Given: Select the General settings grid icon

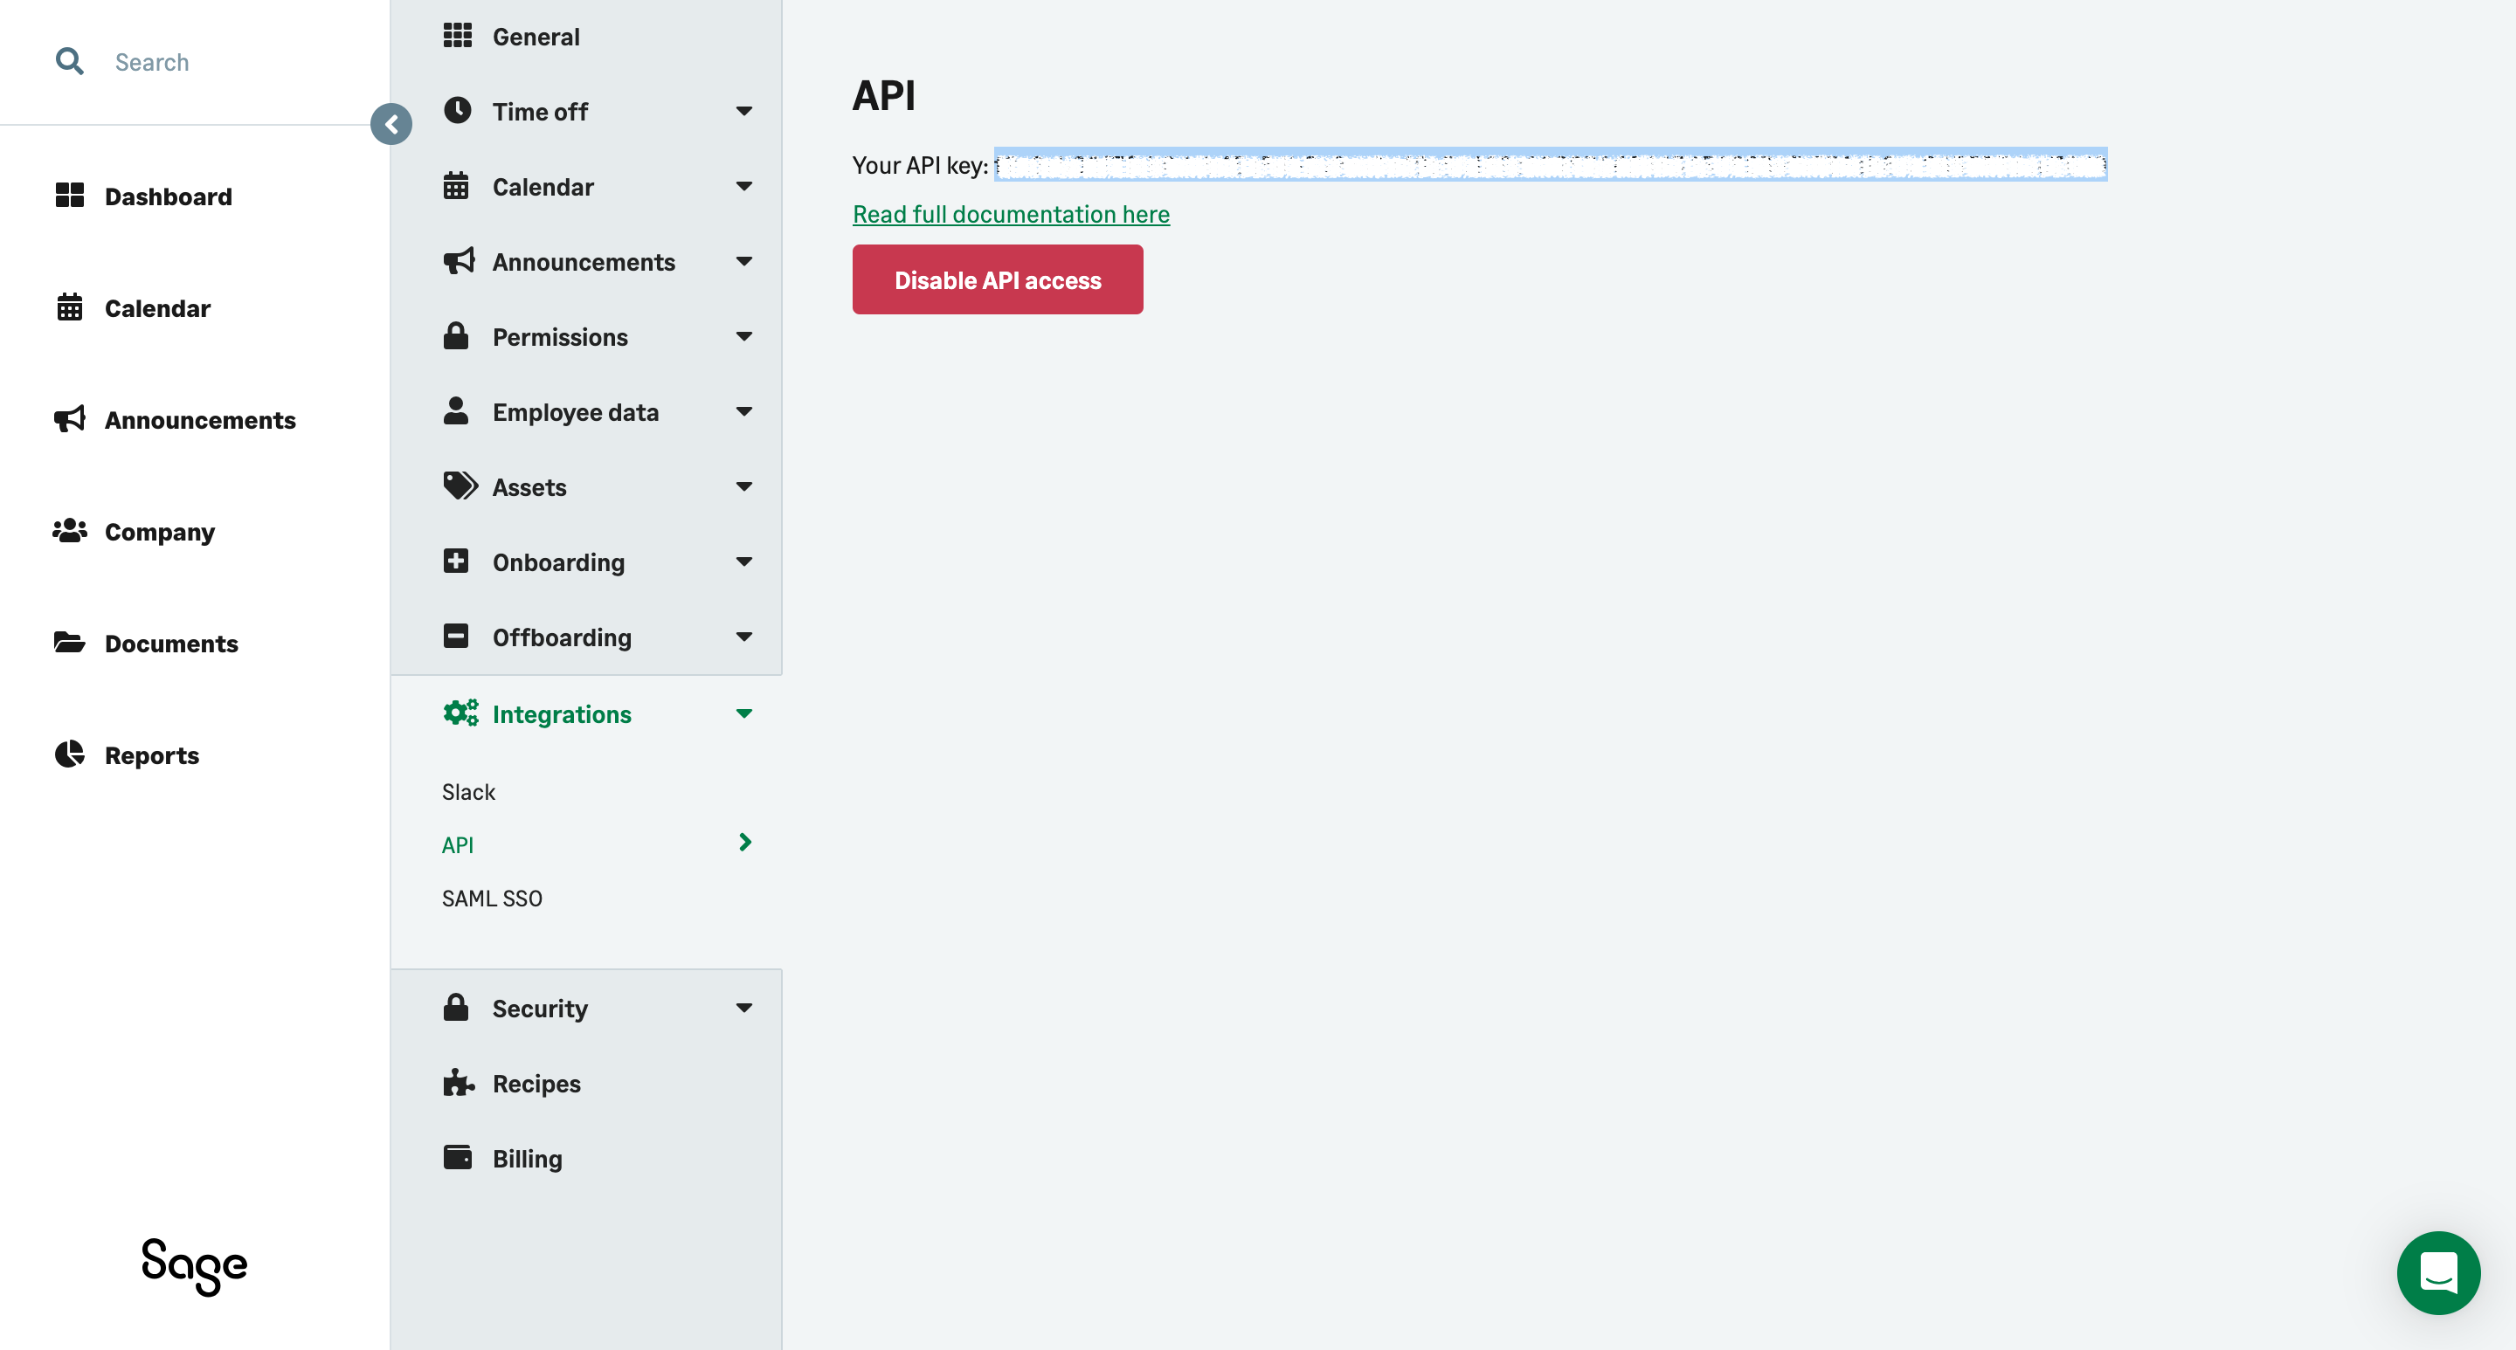Looking at the screenshot, I should click(x=458, y=35).
